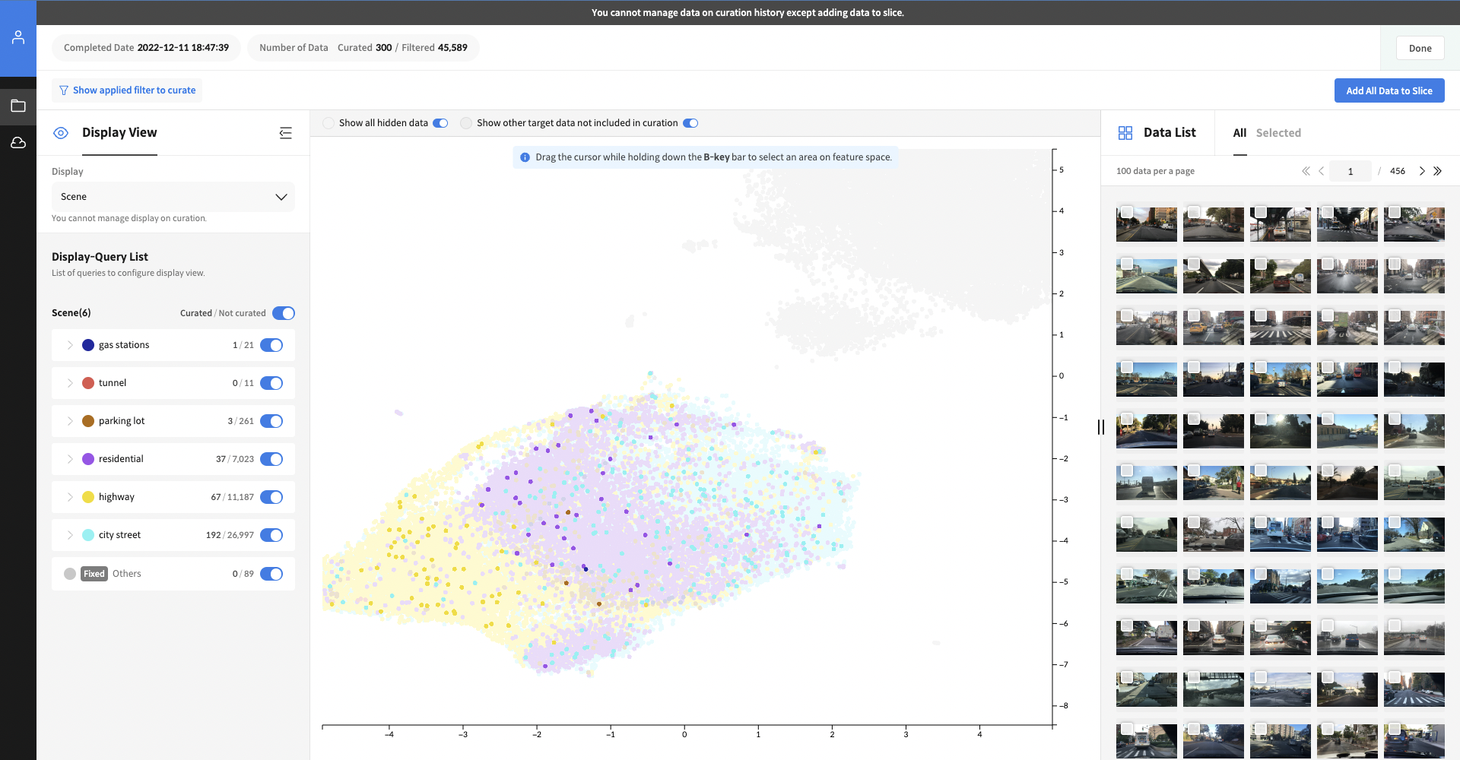Viewport: 1460px width, 760px height.
Task: Expand the residential query row
Action: point(70,459)
